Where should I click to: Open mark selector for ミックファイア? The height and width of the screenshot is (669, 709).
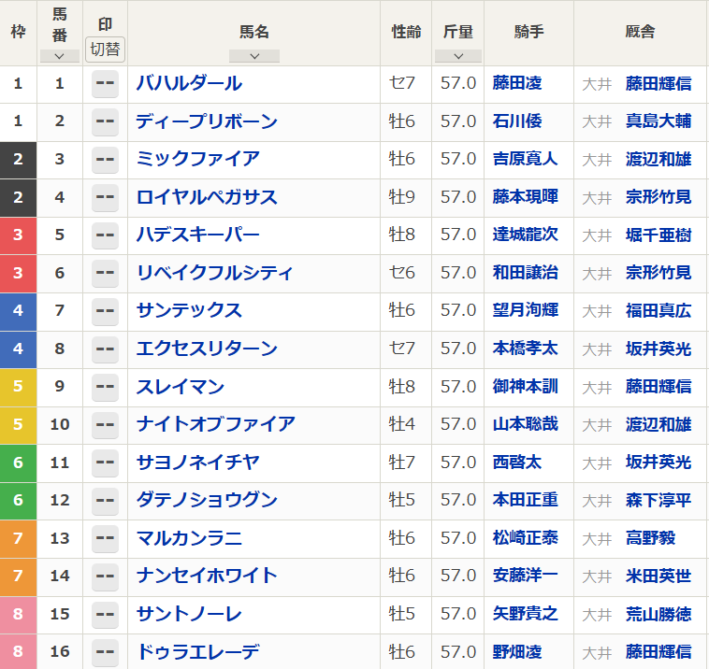pyautogui.click(x=105, y=160)
